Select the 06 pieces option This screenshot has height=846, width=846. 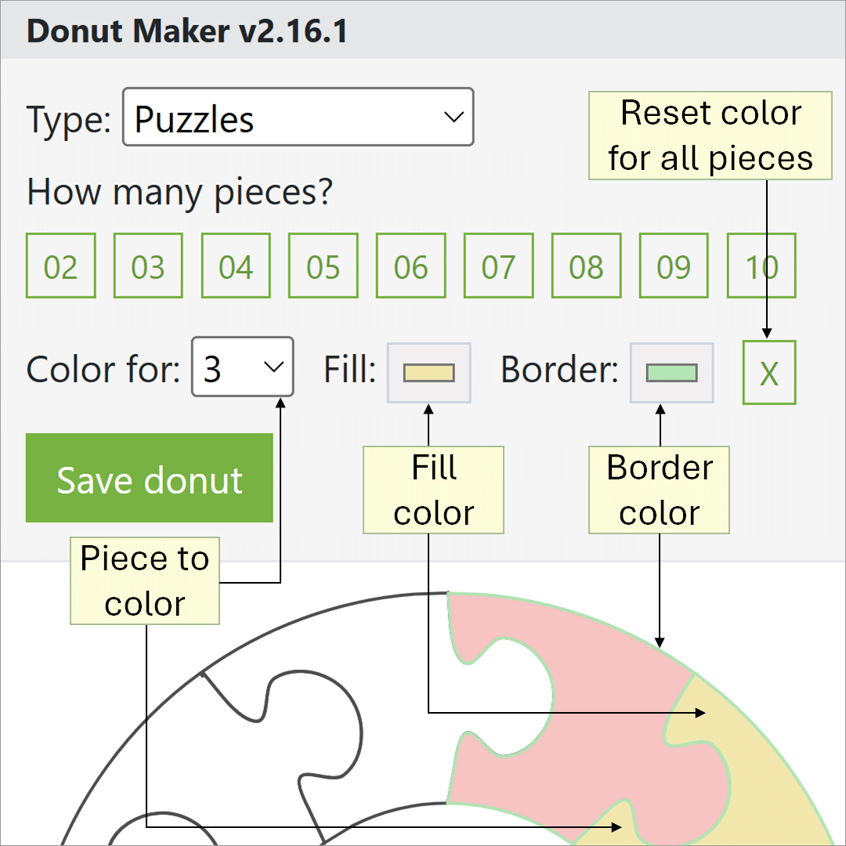click(x=410, y=266)
